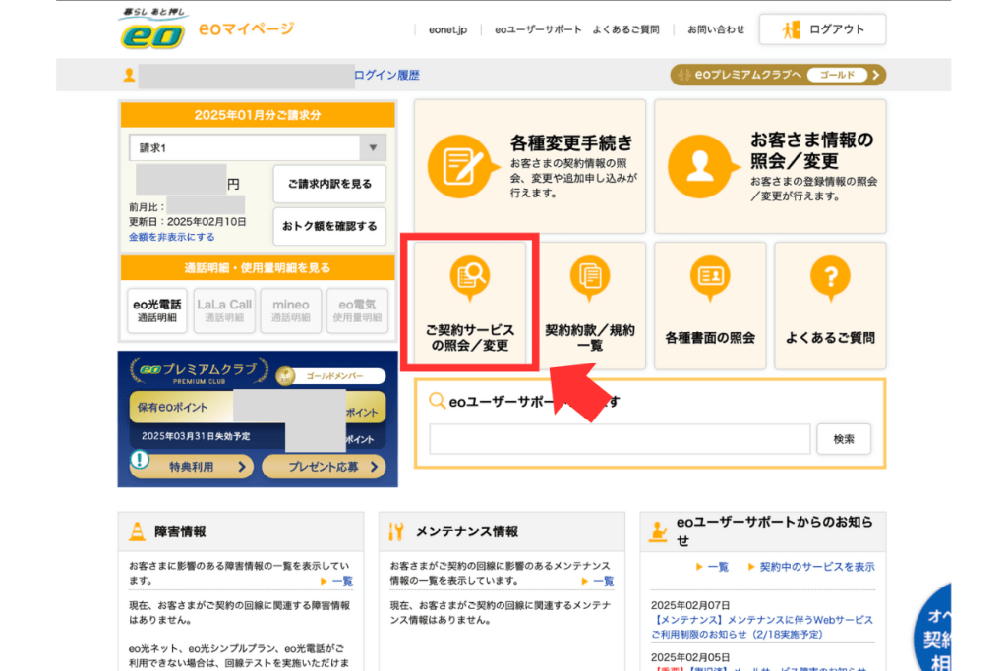
Task: Open お客さま情報の照会/変更 heading text
Action: [x=811, y=149]
